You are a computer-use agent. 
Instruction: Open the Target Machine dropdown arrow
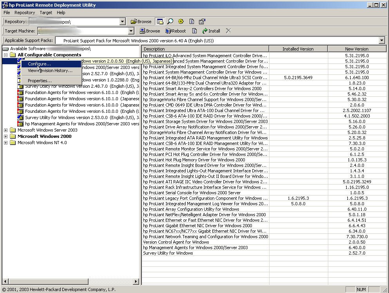[x=131, y=31]
